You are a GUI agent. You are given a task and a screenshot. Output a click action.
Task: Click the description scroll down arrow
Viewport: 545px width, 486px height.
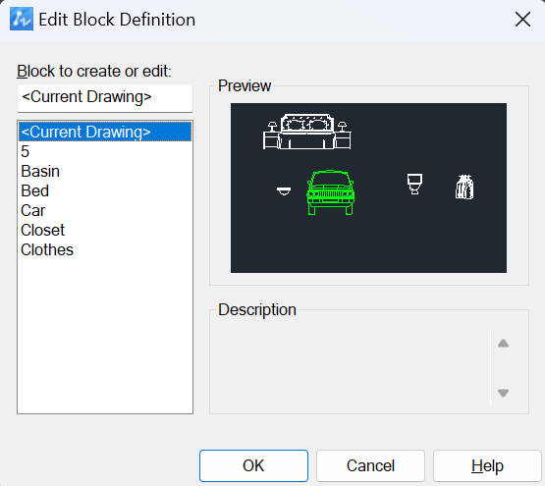tap(503, 393)
